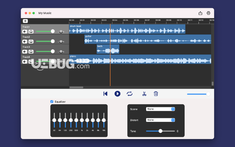This screenshot has height=147, width=235.
Task: Click the Track1 pan knob
Action: pos(61,32)
